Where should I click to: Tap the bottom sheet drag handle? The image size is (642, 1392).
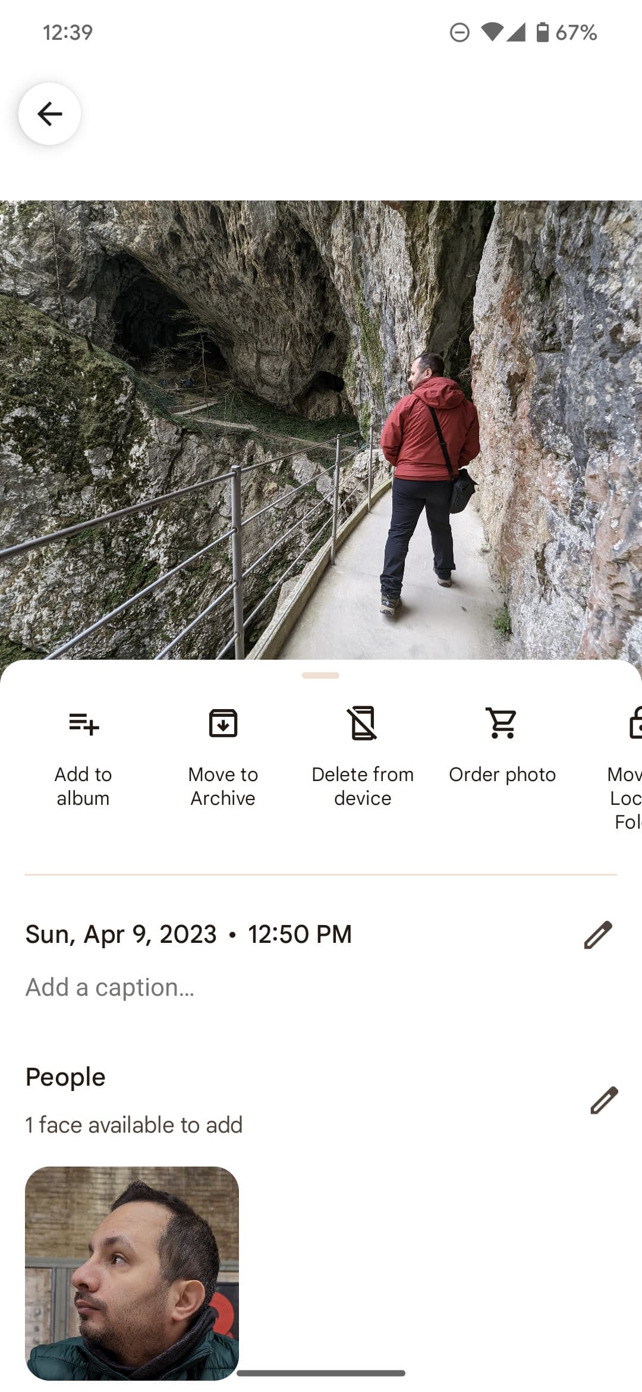(x=320, y=675)
